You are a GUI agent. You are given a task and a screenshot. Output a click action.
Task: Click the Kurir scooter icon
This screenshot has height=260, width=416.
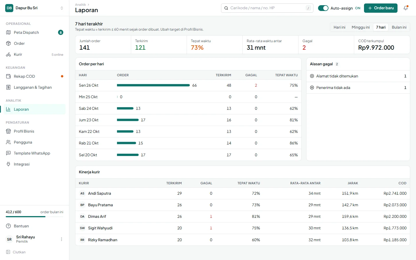(x=8, y=54)
